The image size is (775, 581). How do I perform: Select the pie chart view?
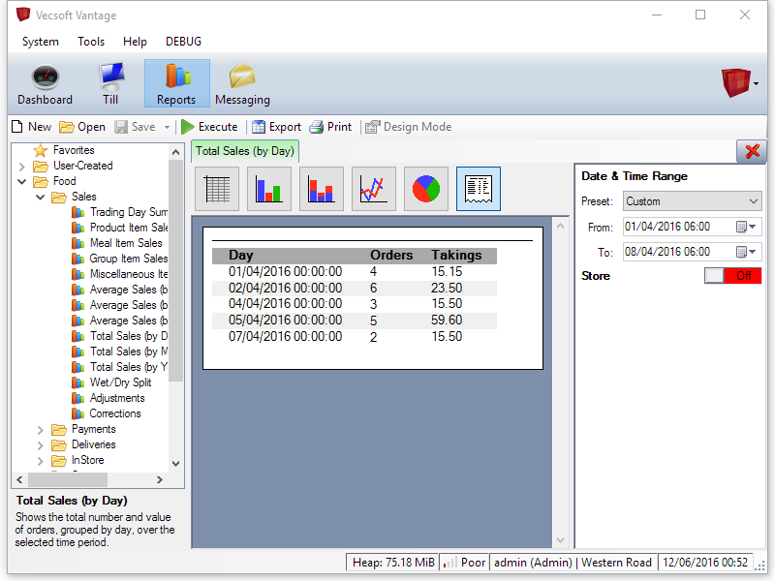[x=426, y=189]
